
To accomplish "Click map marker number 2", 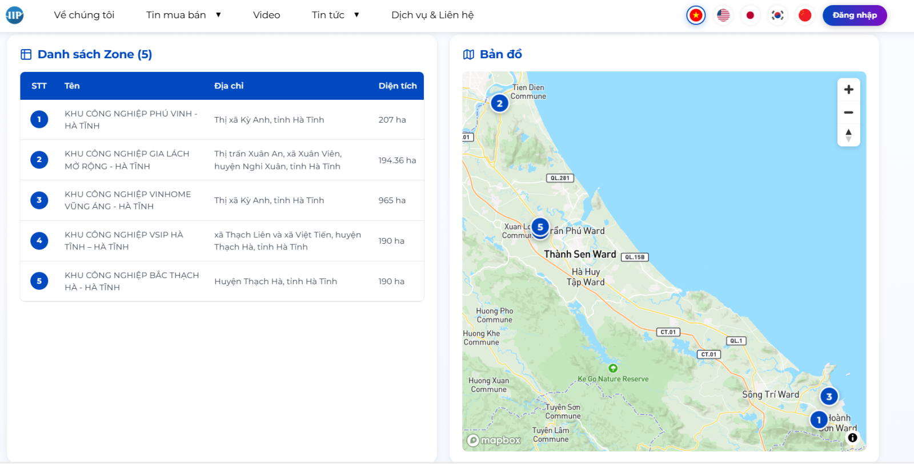I will 500,103.
